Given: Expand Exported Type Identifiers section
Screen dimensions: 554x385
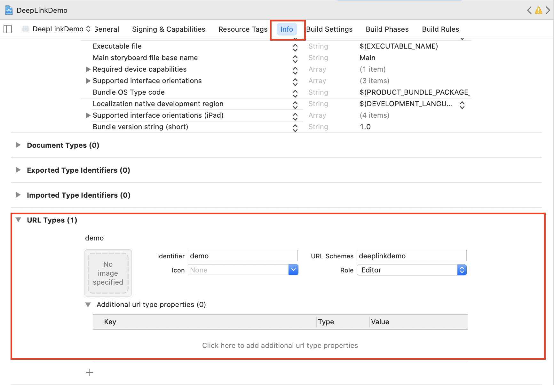Looking at the screenshot, I should pyautogui.click(x=18, y=170).
